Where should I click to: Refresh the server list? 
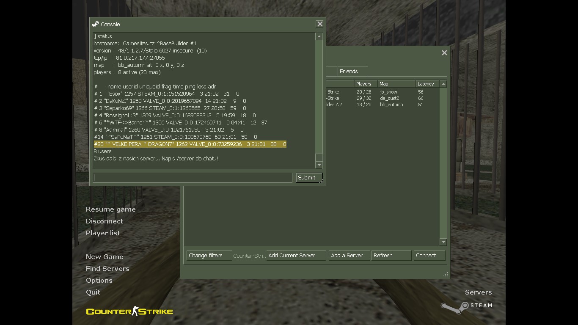pyautogui.click(x=391, y=256)
